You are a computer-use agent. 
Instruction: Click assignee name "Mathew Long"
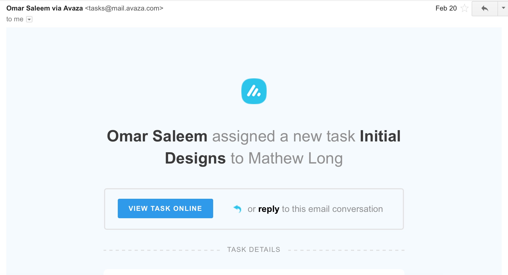(295, 158)
